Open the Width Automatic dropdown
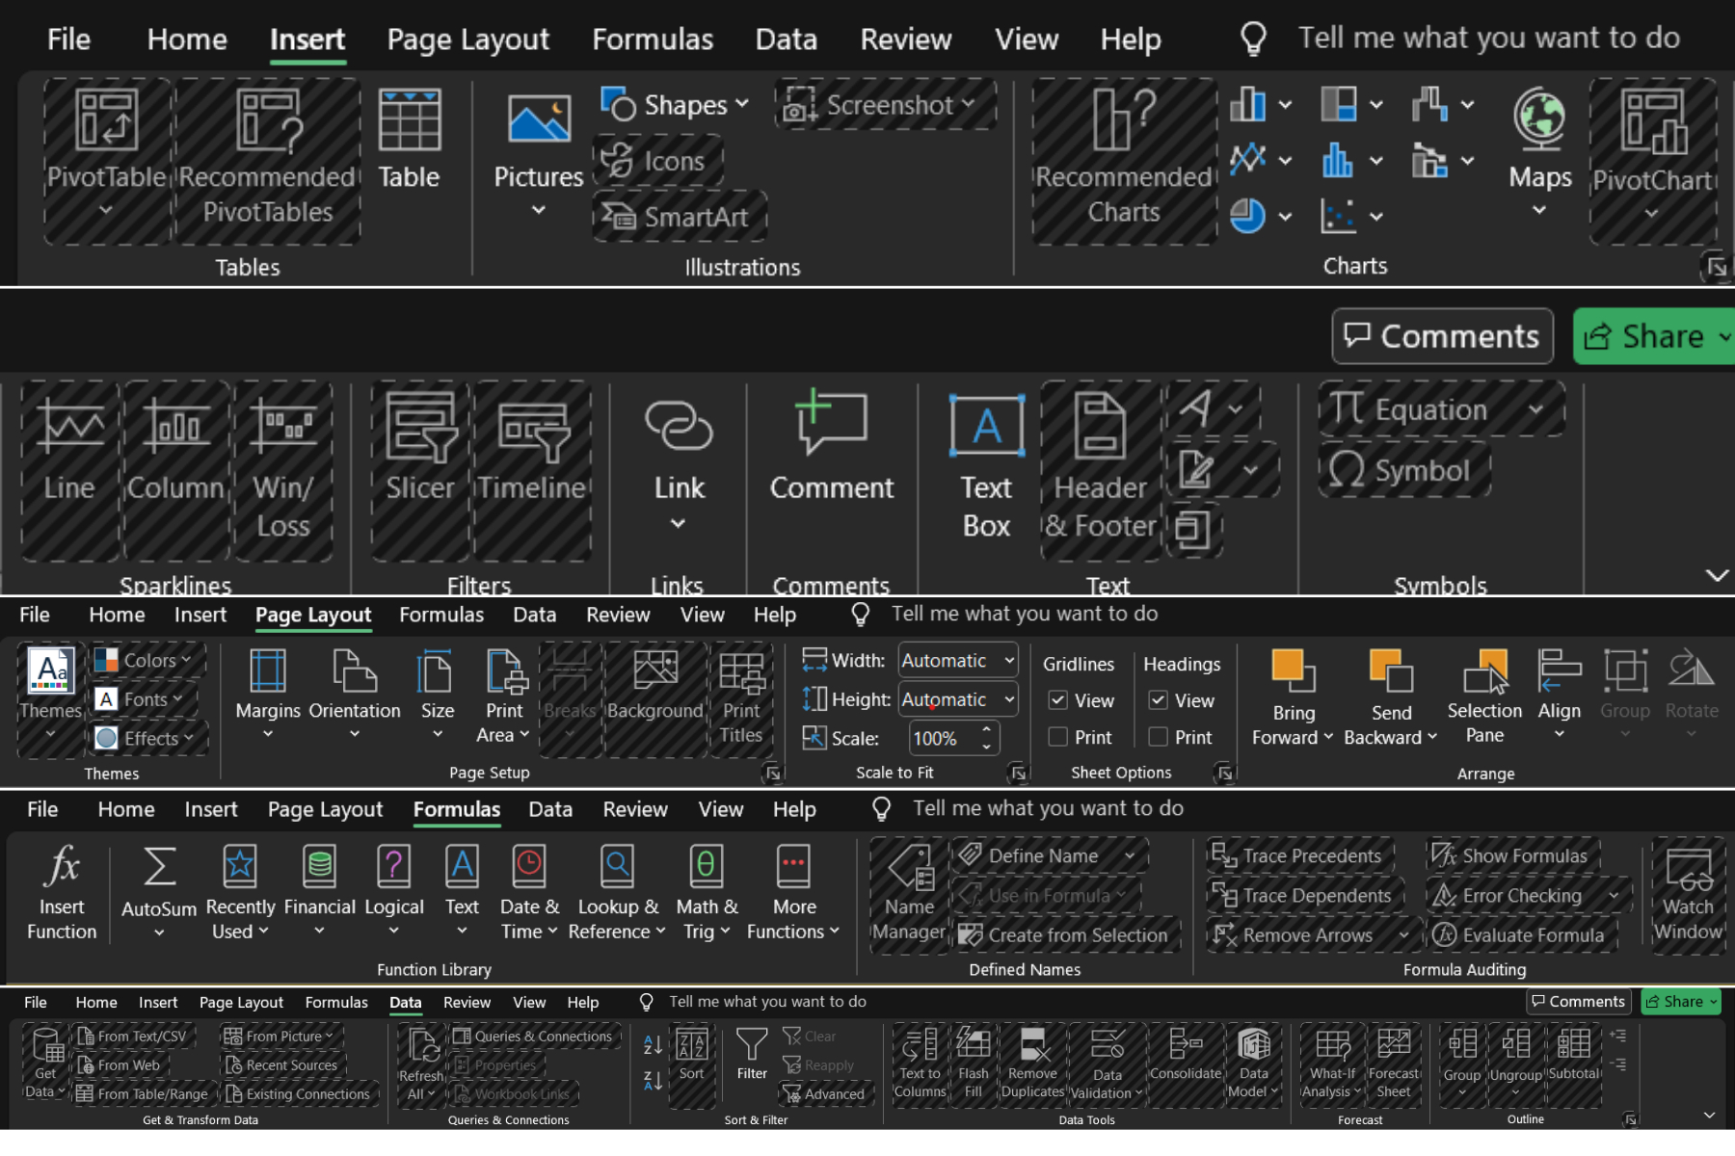This screenshot has width=1735, height=1156. (x=1009, y=661)
